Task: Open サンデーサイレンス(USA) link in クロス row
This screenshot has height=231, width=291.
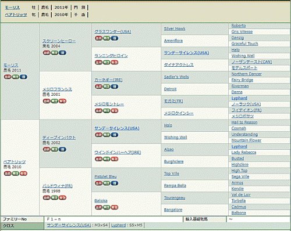Action: click(69, 225)
